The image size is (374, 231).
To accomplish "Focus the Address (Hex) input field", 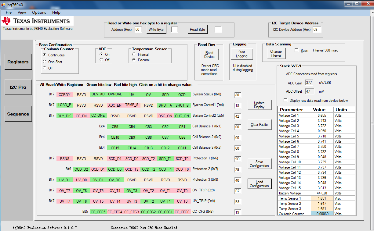I will [x=138, y=30].
